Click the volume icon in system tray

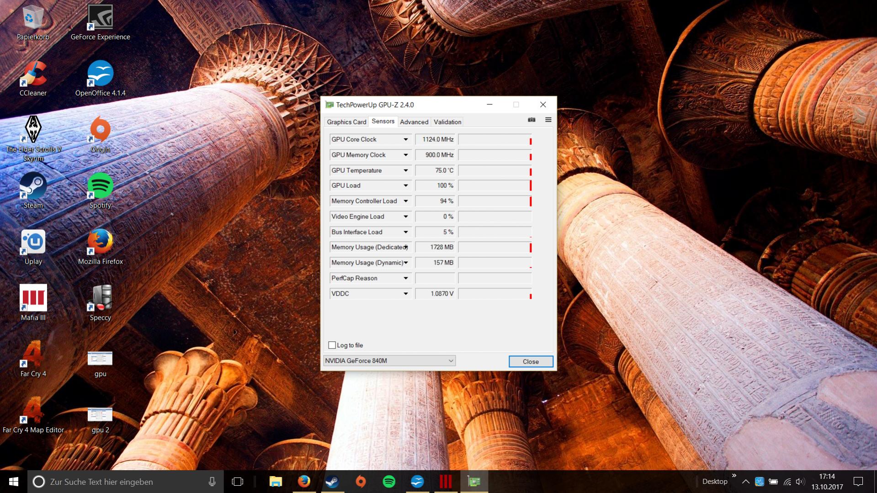[800, 482]
